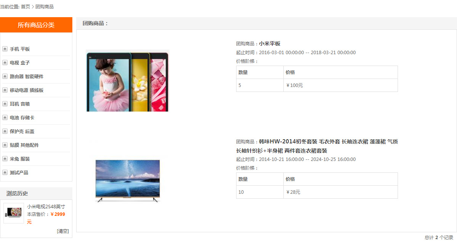The width and height of the screenshot is (457, 246).
Task: Expand the 米兔 服装 plus icon
Action: [x=5, y=159]
